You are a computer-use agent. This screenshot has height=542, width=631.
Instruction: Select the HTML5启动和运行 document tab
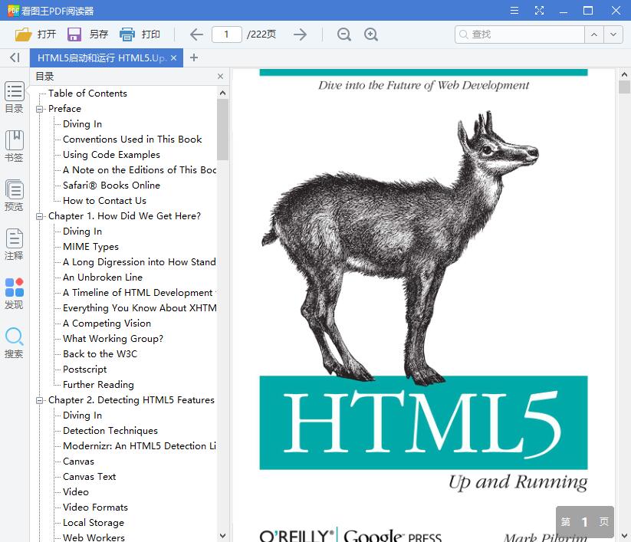(x=100, y=57)
